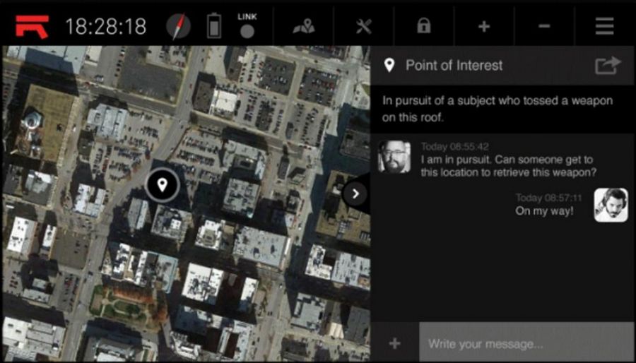Add attachment with plus beside message box

pyautogui.click(x=395, y=343)
